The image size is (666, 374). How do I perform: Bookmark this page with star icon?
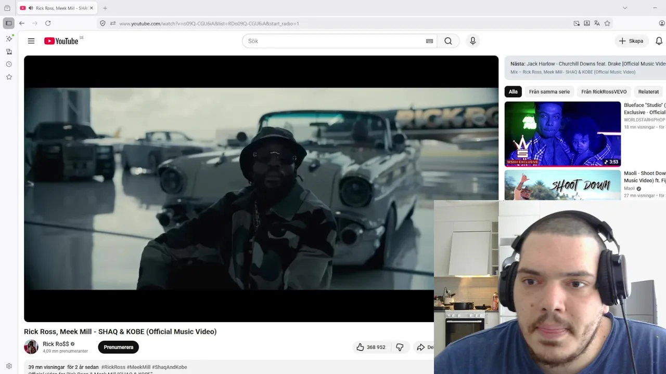607,23
